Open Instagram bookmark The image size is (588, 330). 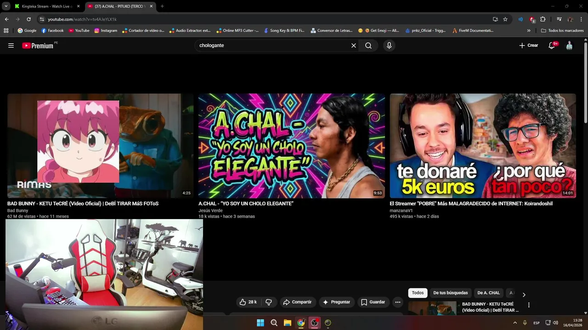106,31
